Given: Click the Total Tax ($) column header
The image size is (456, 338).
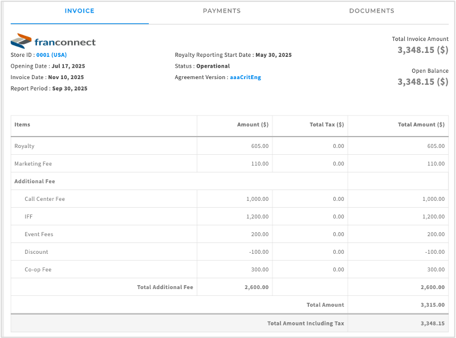Looking at the screenshot, I should tap(327, 125).
